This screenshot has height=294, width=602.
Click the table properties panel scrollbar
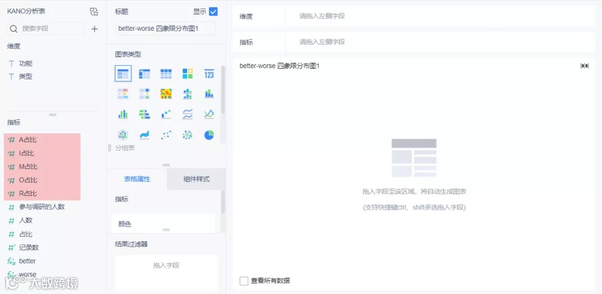click(x=223, y=203)
